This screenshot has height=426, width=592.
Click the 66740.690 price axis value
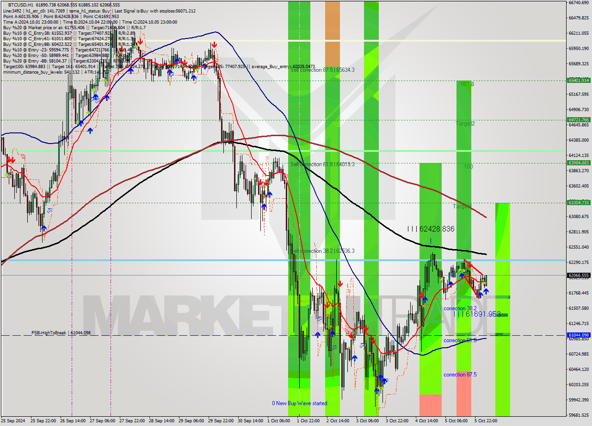point(579,2)
